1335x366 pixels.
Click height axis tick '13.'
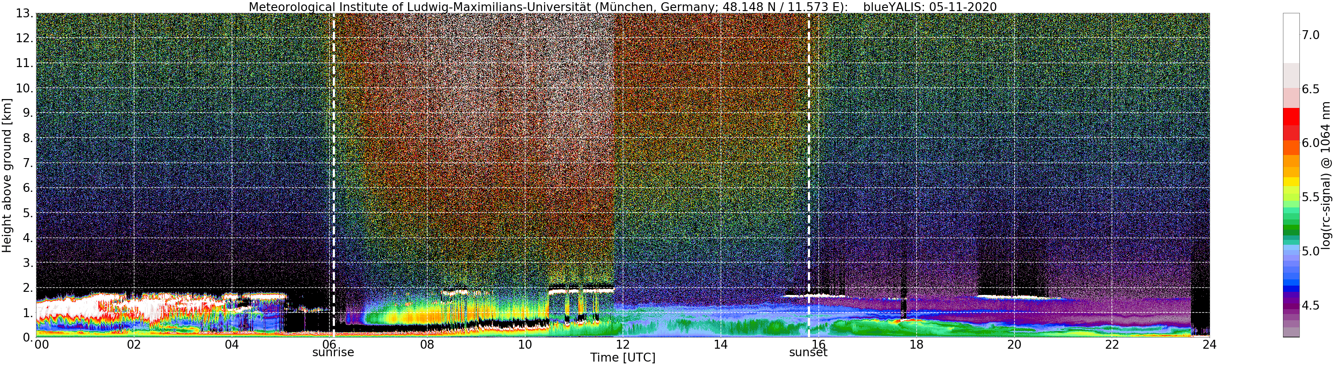(x=24, y=13)
